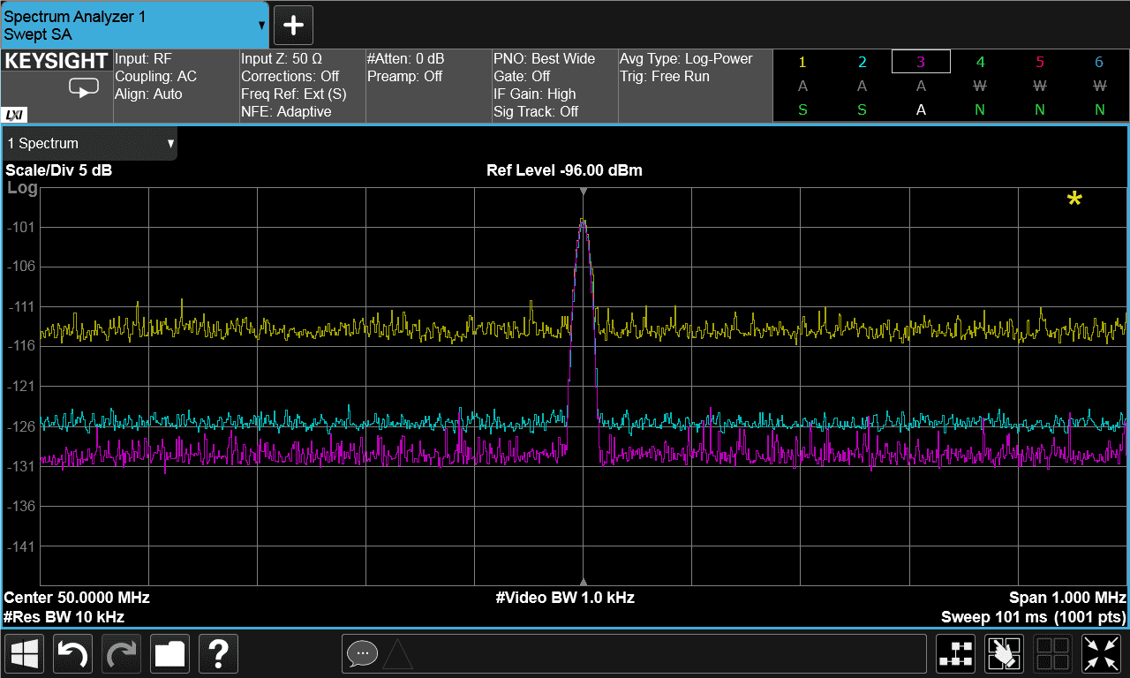This screenshot has height=678, width=1130.
Task: Open the Help question mark icon
Action: tap(218, 653)
